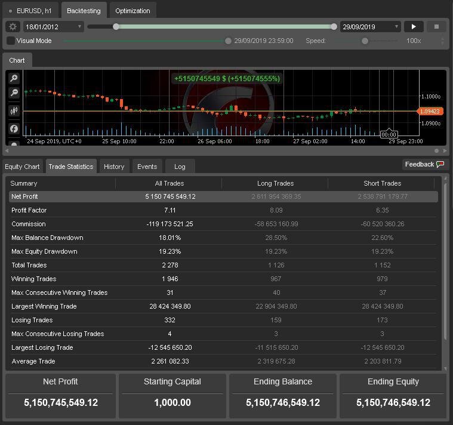
Task: Switch to the Optimization tab
Action: [132, 11]
